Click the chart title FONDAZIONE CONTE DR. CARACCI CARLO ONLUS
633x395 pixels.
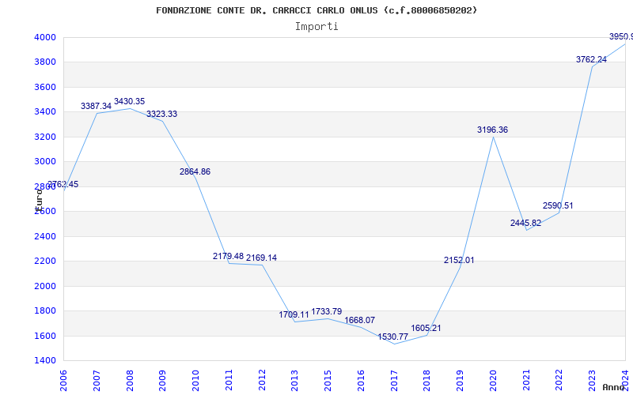tap(316, 10)
